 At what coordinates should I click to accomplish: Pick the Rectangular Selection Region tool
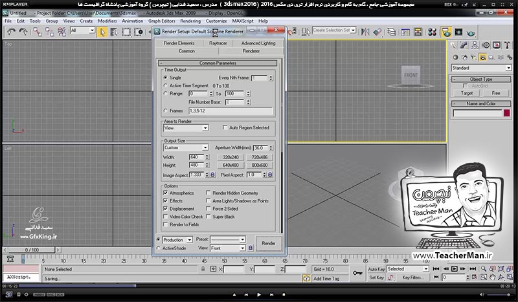(x=126, y=32)
